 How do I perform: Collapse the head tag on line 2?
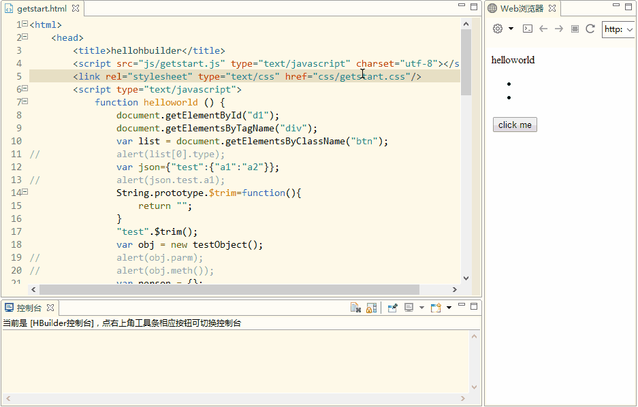pyautogui.click(x=25, y=37)
